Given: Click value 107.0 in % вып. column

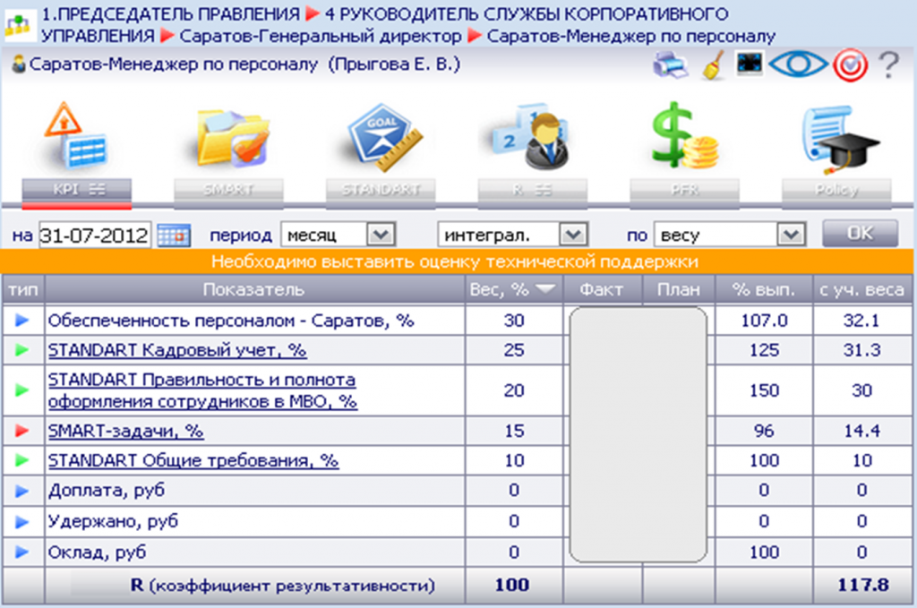Looking at the screenshot, I should tap(764, 321).
